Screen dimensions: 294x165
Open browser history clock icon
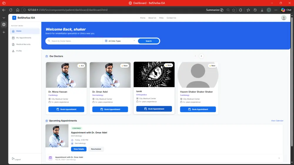(255, 10)
